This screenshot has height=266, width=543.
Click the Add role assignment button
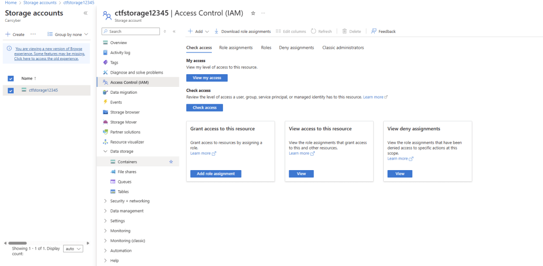(x=216, y=174)
